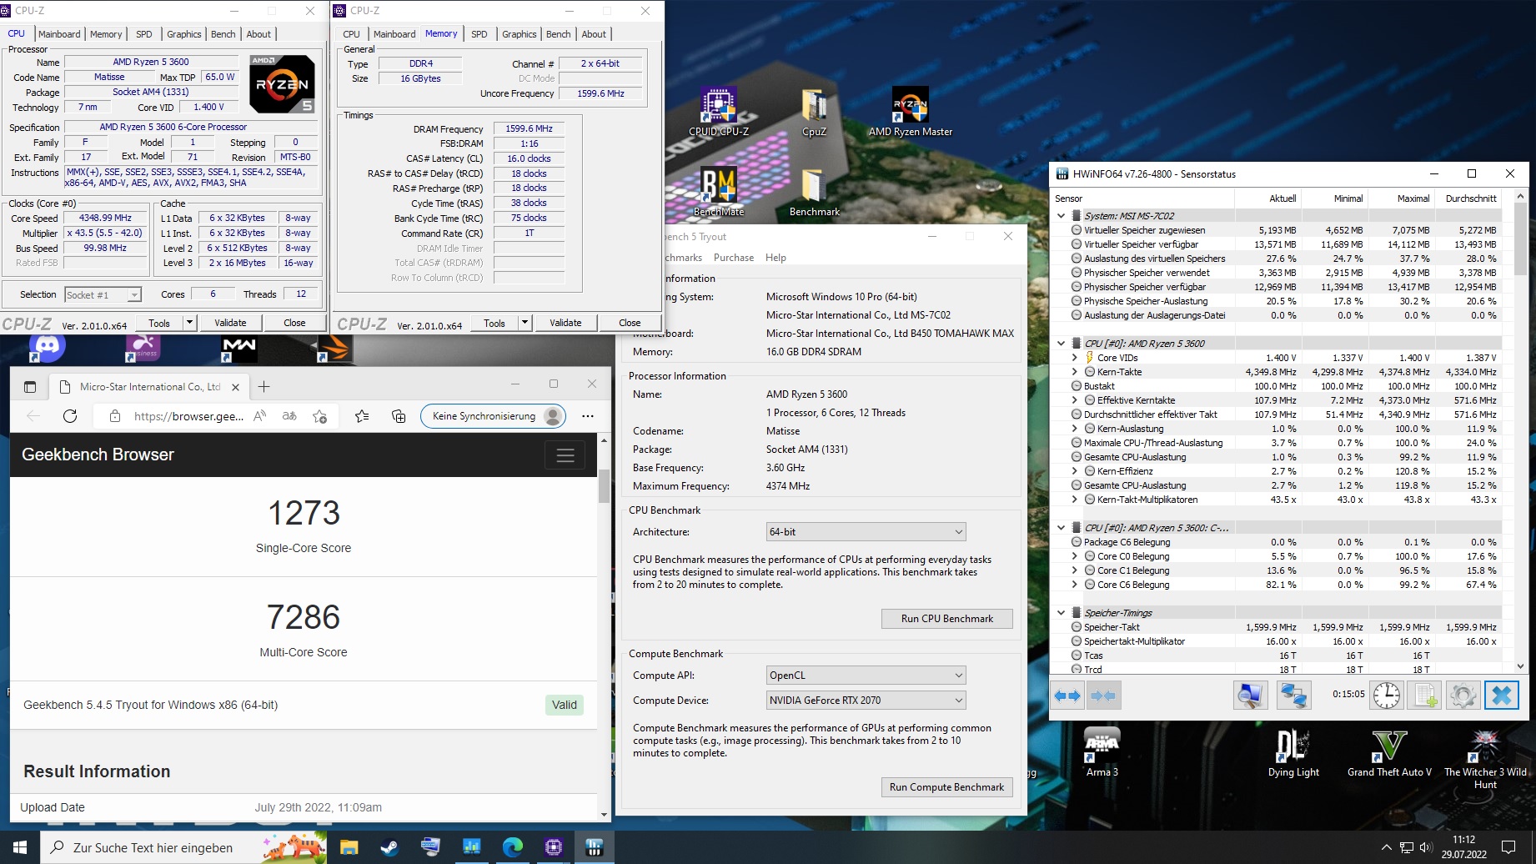Click HWiNFO clock reset timer icon
This screenshot has width=1536, height=864.
tap(1387, 696)
